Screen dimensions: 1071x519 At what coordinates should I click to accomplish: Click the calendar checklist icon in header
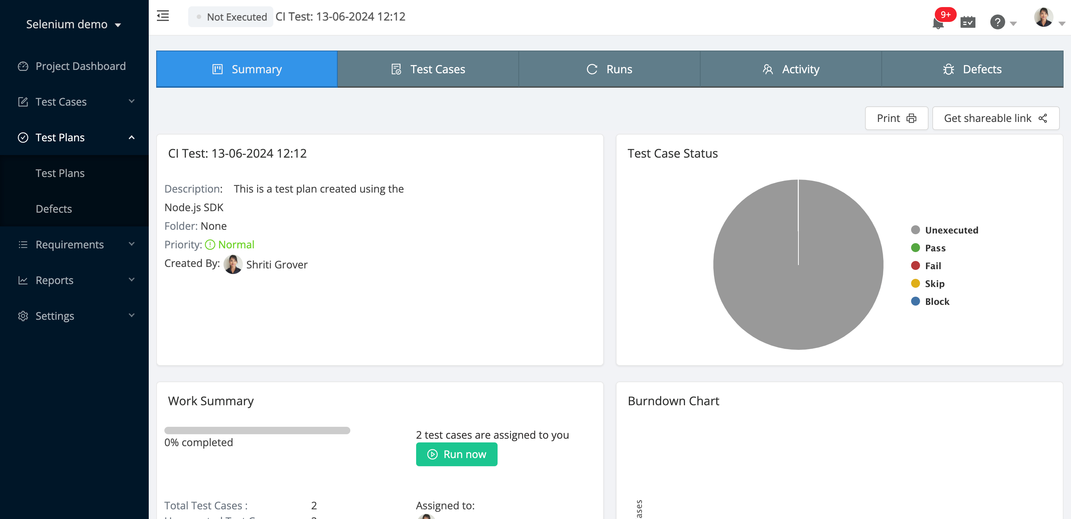click(968, 22)
